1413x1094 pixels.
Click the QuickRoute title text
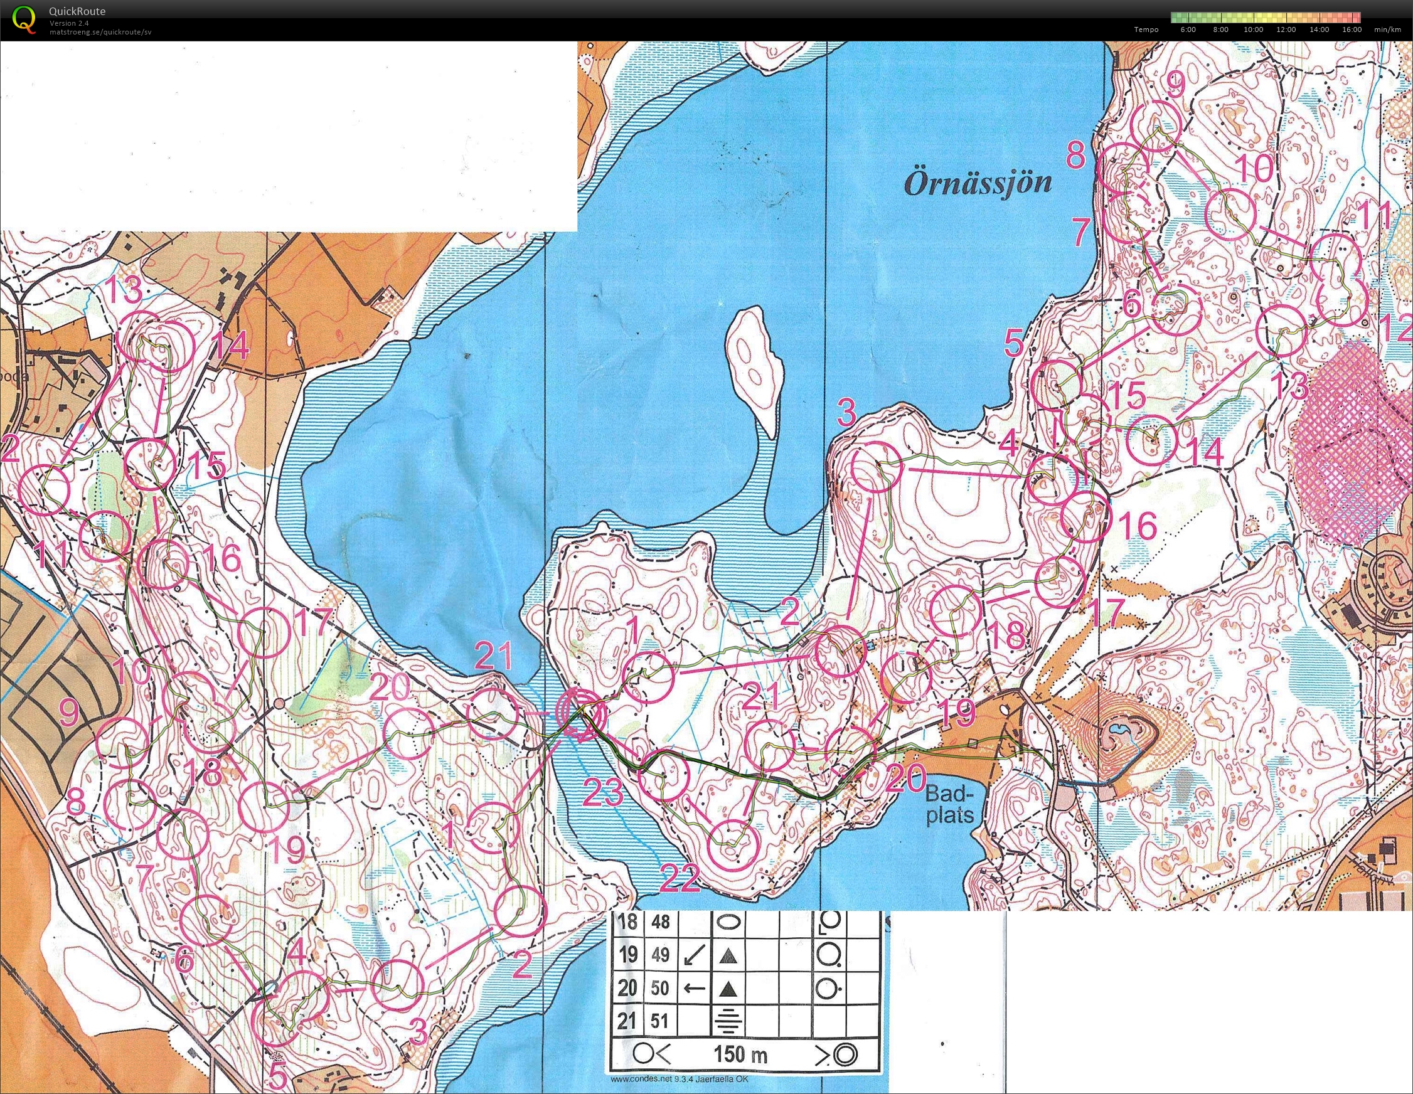click(77, 11)
